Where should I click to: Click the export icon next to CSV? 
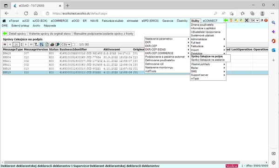(x=58, y=45)
